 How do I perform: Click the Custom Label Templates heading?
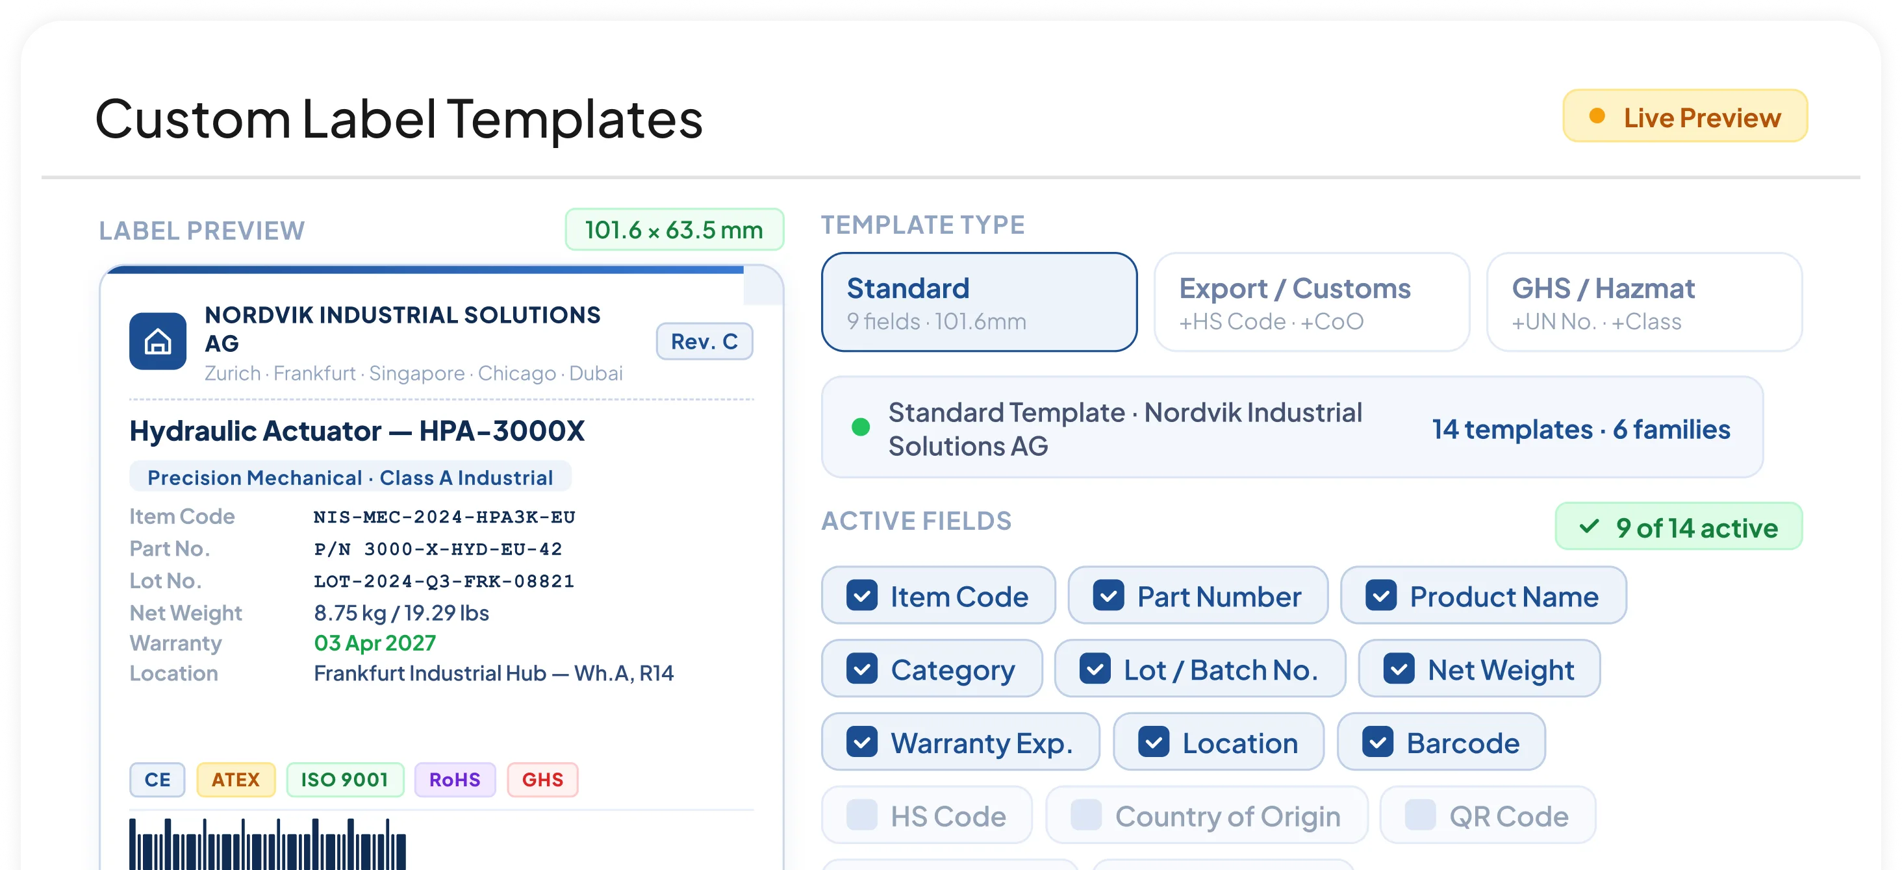(399, 119)
